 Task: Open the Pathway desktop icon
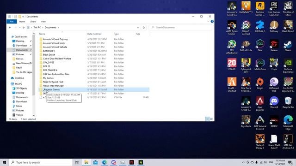tap(274, 26)
